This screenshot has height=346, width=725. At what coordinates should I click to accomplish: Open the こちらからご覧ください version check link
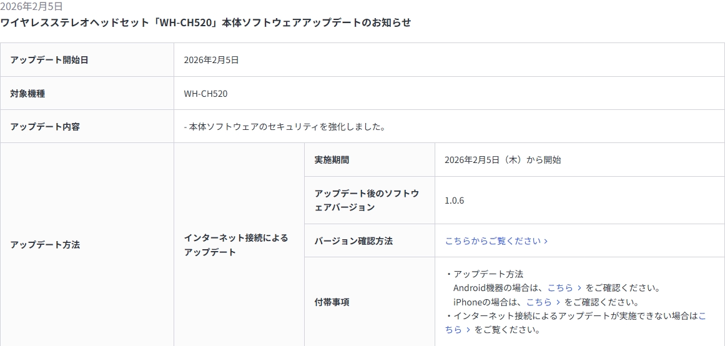tap(493, 241)
